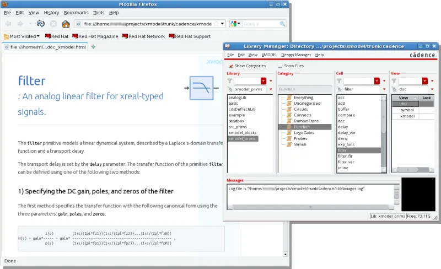The height and width of the screenshot is (269, 441).
Task: Click red filter button in Cell column
Action: (377, 81)
